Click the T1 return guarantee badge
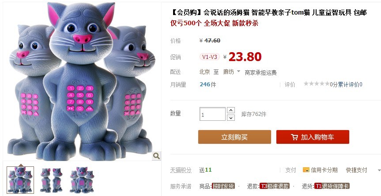This screenshot has height=196, width=381. pyautogui.click(x=332, y=186)
